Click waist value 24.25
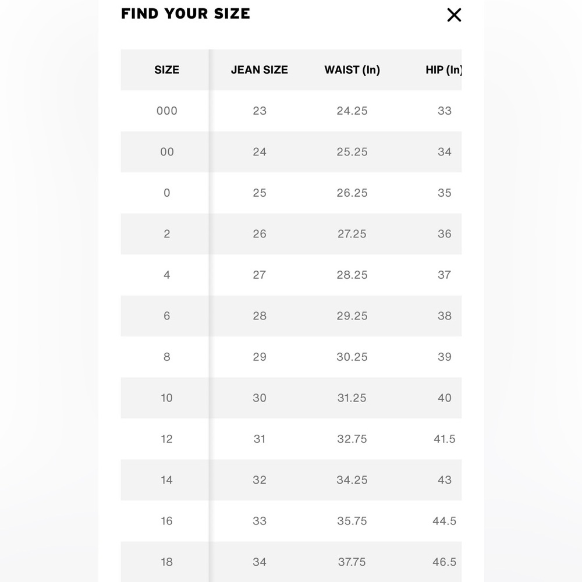 coord(352,111)
